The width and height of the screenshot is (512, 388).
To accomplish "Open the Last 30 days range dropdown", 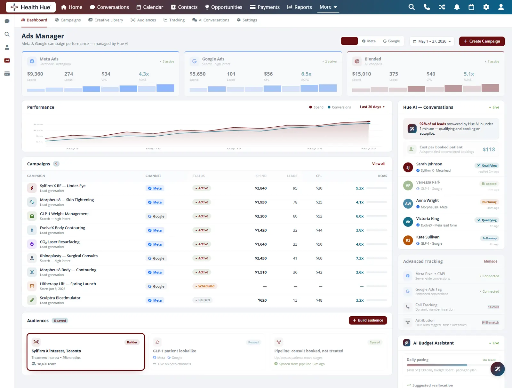I will (x=372, y=107).
